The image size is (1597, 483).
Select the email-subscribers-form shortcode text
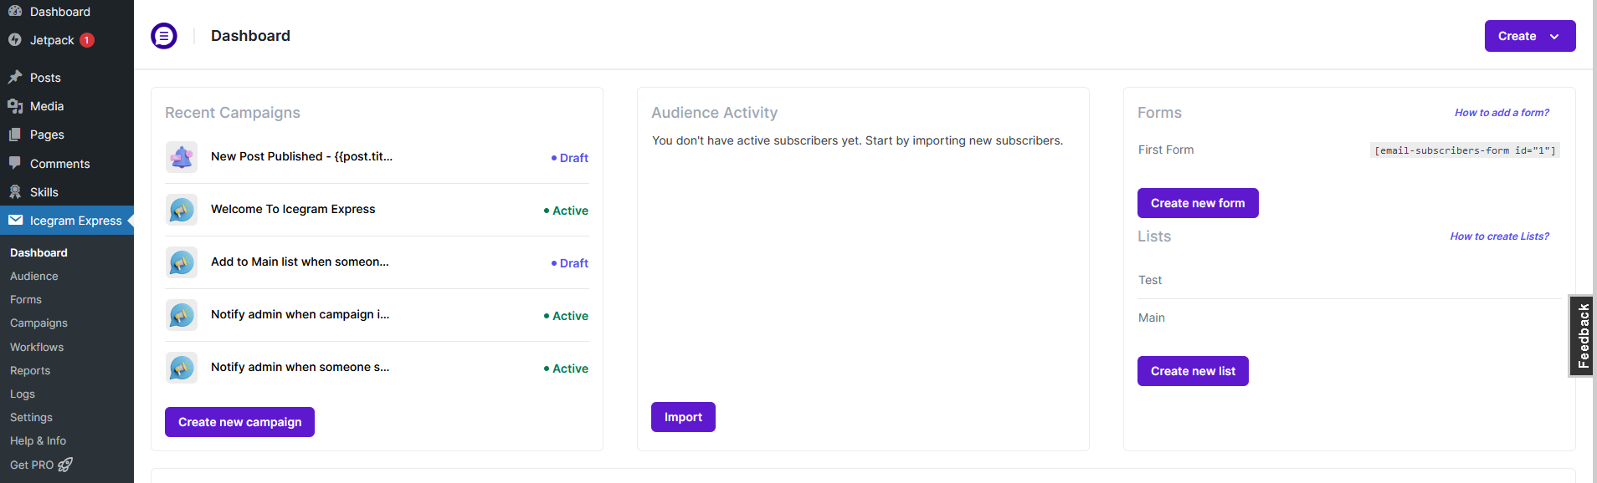pyautogui.click(x=1465, y=150)
